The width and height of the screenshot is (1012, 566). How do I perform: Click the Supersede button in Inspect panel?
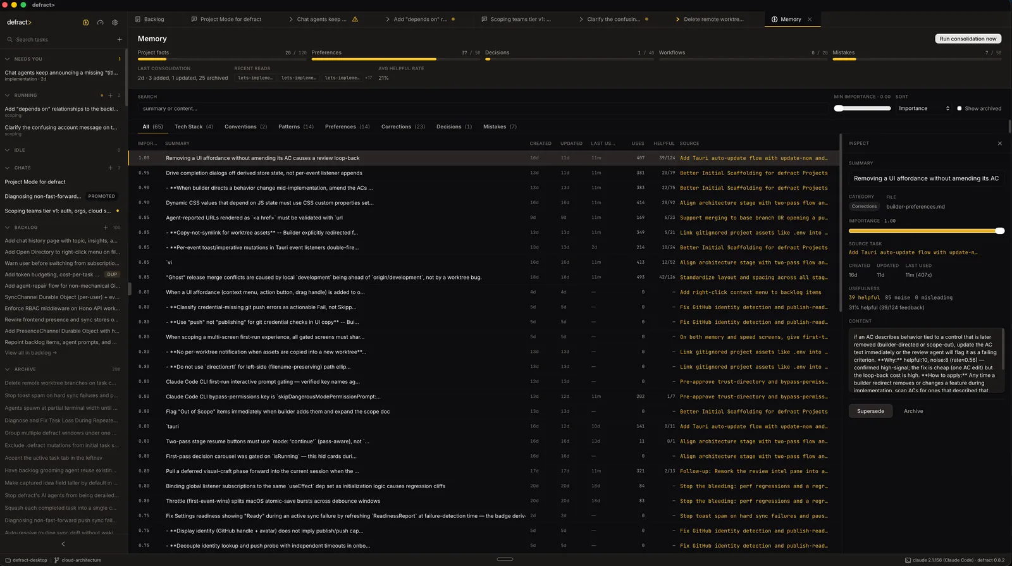coord(870,411)
